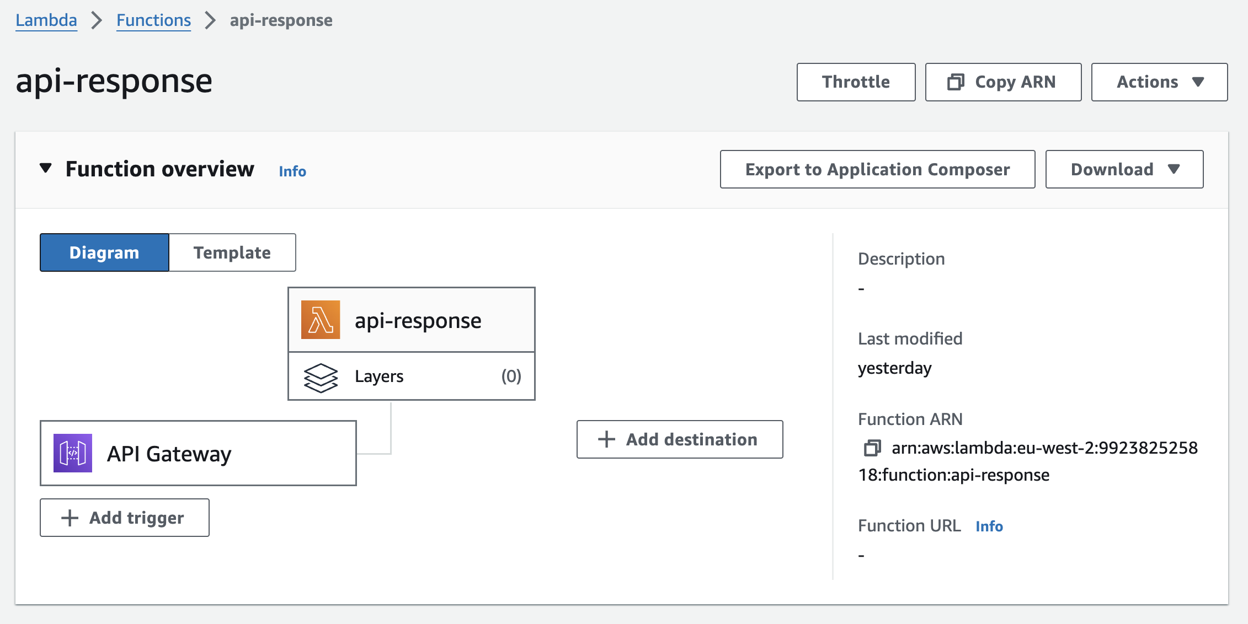
Task: Click the Add trigger button
Action: (125, 518)
